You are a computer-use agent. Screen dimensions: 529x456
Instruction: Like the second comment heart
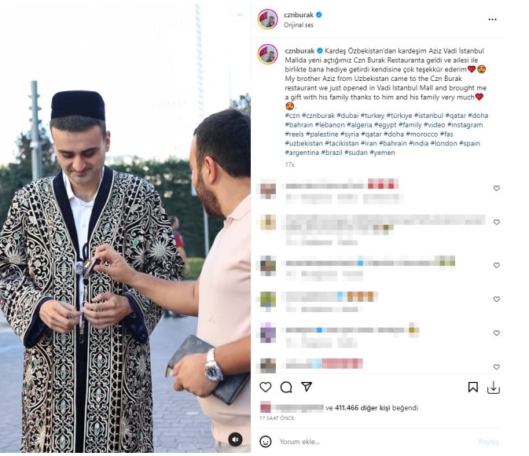click(496, 222)
